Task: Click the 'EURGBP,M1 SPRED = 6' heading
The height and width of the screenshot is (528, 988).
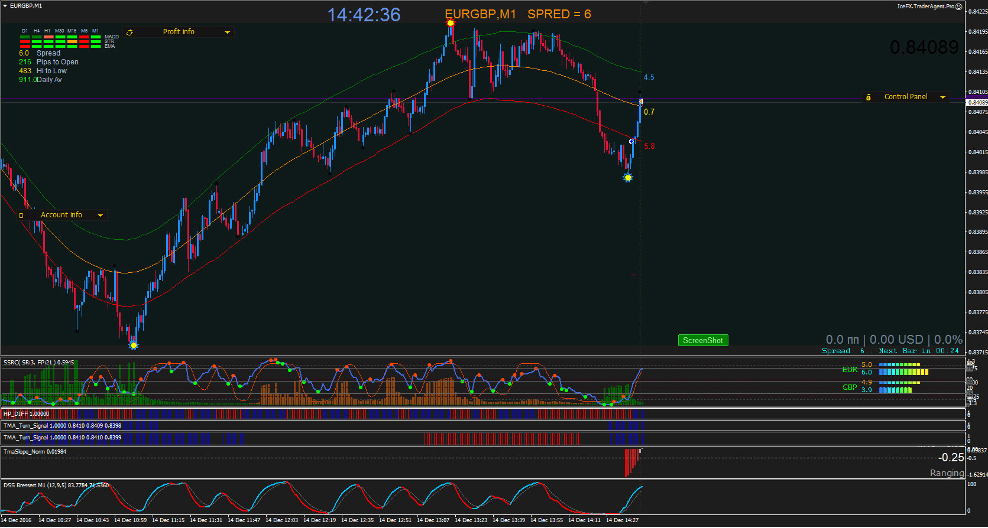Action: 518,14
